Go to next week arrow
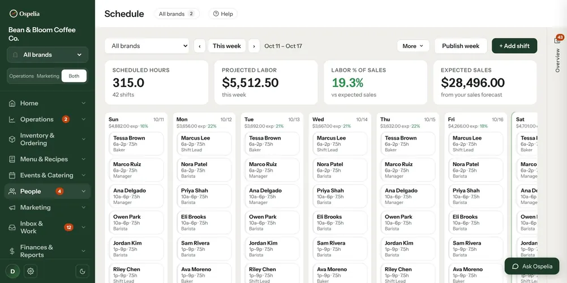 click(x=254, y=46)
